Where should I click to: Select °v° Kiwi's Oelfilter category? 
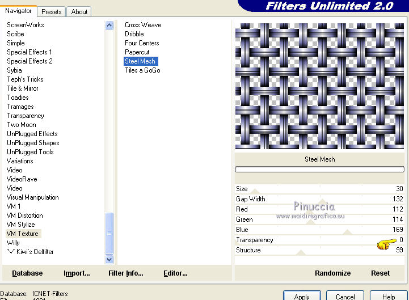[30, 252]
